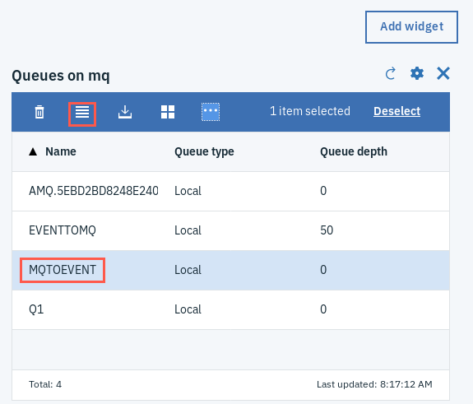Select the AMQ.5EBD2BD8248E240 queue row
Screen dimensions: 473x404
230,191
